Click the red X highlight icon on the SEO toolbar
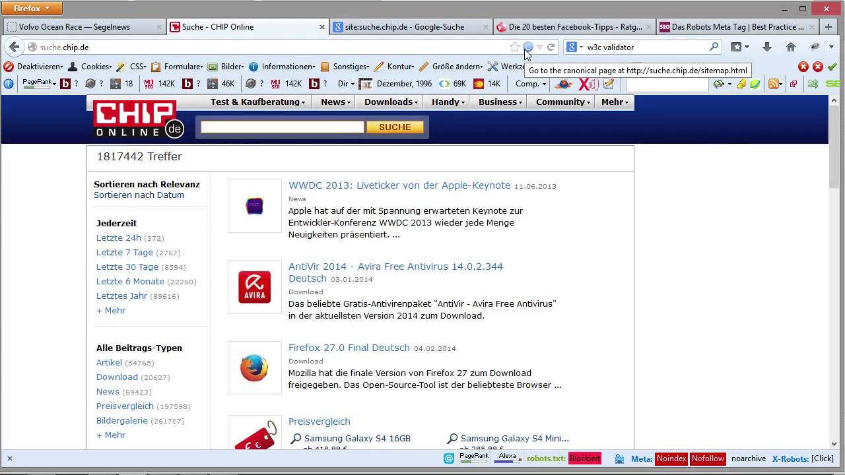 click(x=588, y=84)
